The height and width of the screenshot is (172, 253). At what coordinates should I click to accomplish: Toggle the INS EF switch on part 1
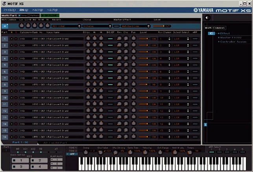click(110, 38)
